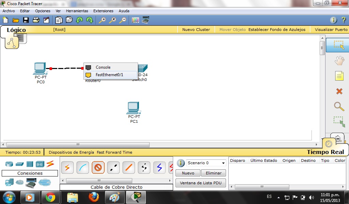Open the Switches device category
This screenshot has height=204, width=349.
pyautogui.click(x=19, y=164)
